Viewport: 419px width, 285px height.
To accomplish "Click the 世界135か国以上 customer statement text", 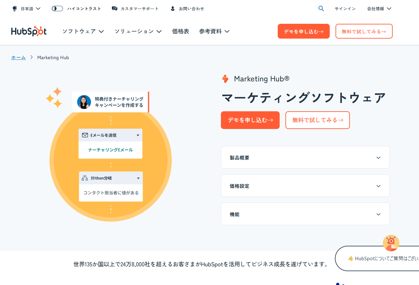I will click(201, 264).
